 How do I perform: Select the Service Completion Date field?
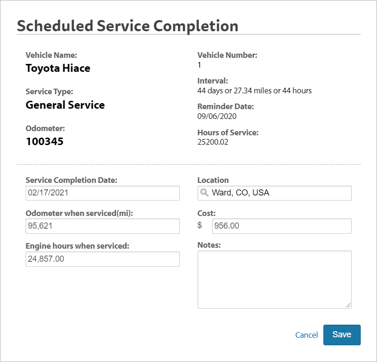(x=103, y=193)
